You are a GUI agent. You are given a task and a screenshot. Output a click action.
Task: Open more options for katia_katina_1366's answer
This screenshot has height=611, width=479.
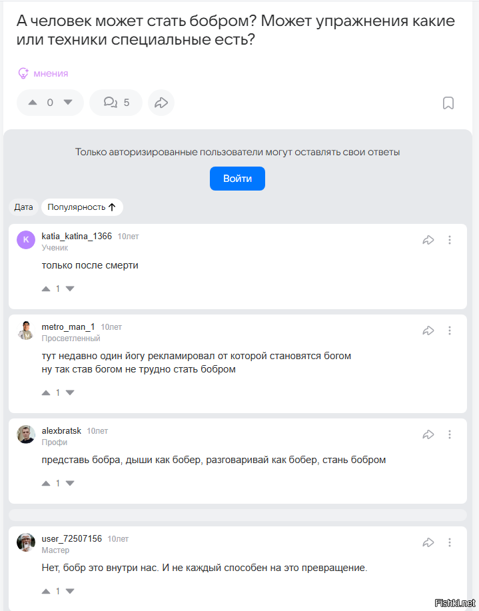450,240
